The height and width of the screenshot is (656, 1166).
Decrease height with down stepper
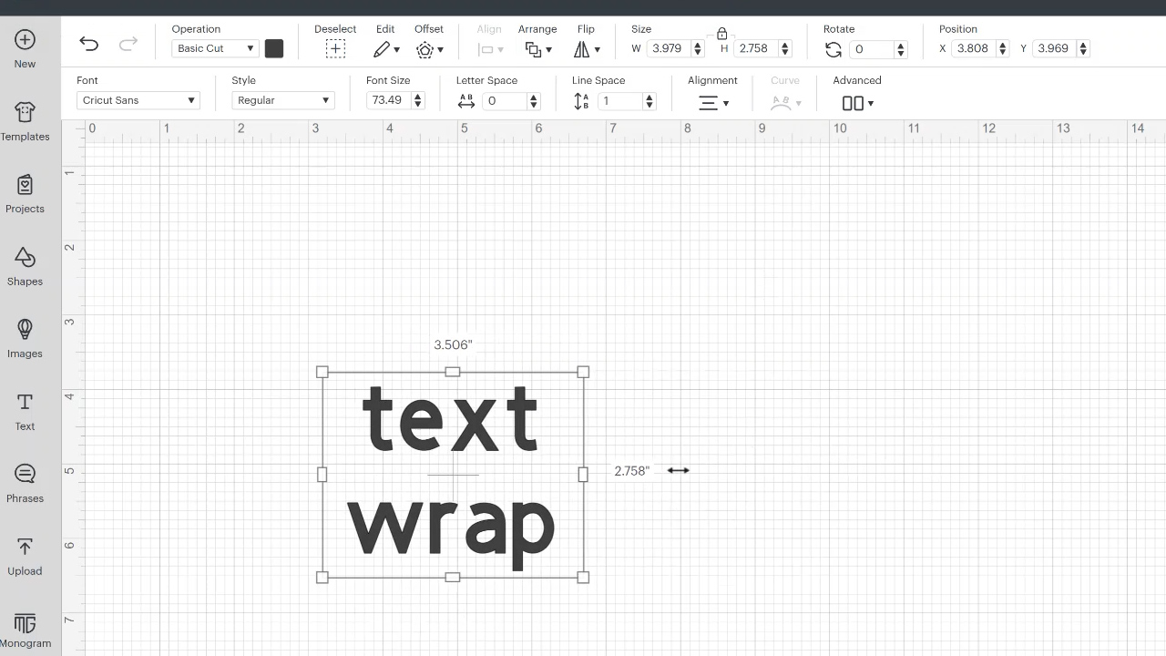(785, 53)
